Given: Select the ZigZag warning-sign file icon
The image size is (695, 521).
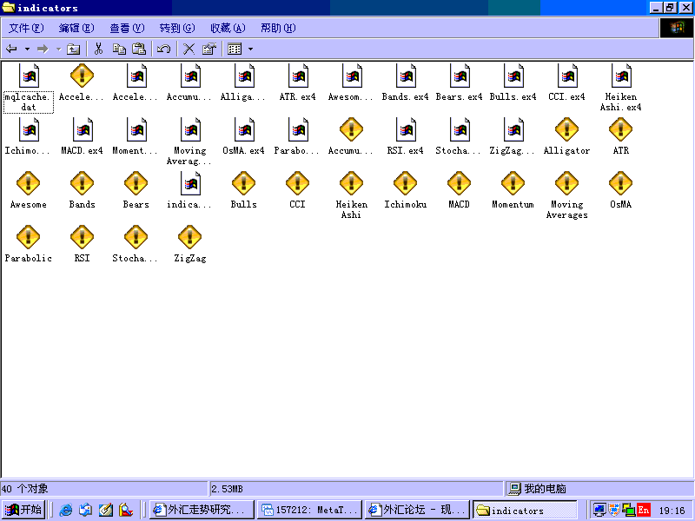Looking at the screenshot, I should [189, 237].
